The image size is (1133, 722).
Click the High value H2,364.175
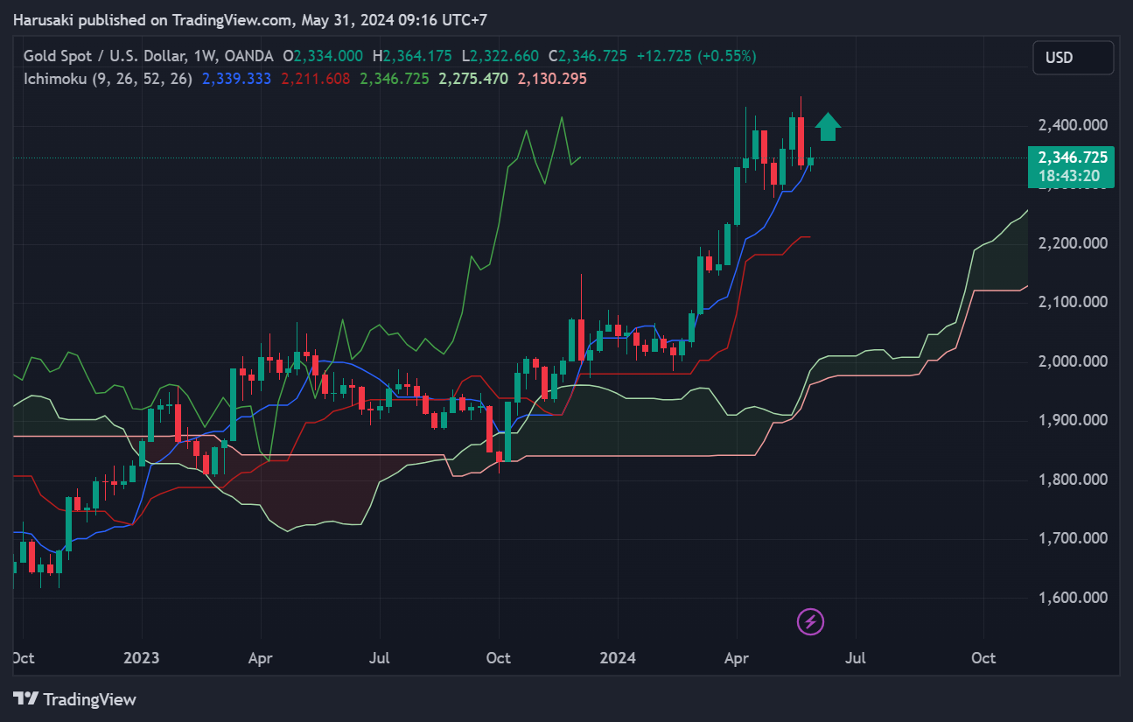[413, 56]
